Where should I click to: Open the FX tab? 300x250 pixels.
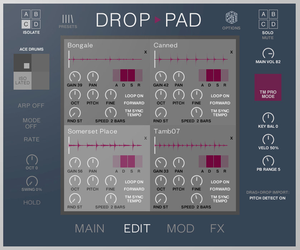click(218, 228)
